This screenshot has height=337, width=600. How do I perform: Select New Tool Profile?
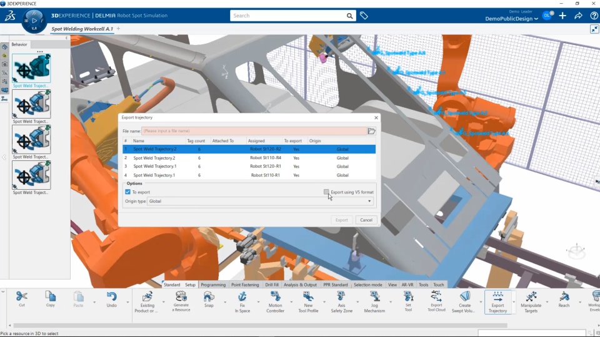click(308, 302)
